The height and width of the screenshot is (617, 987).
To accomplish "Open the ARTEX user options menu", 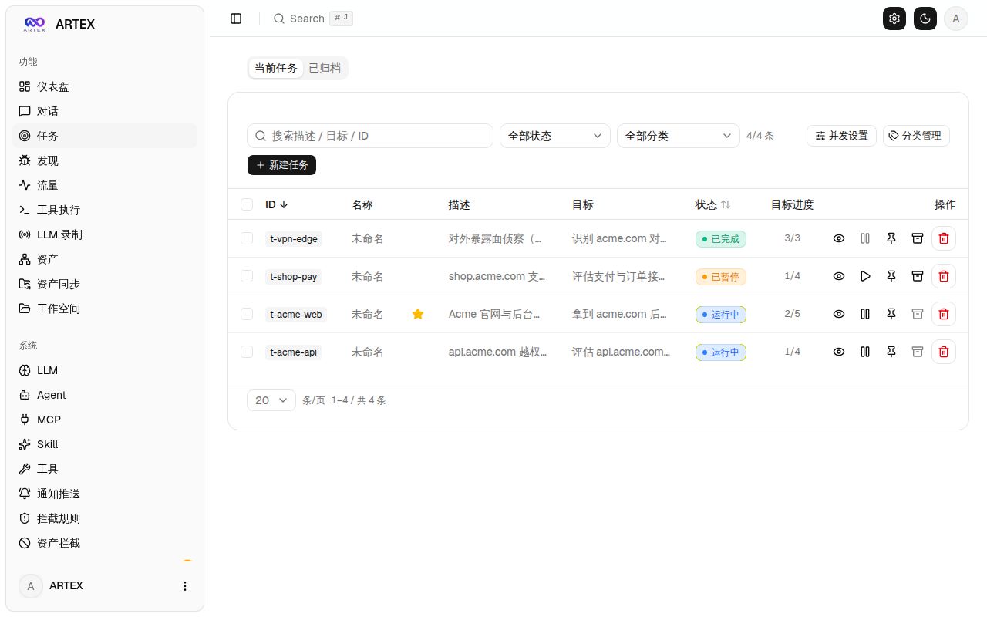I will pos(185,586).
